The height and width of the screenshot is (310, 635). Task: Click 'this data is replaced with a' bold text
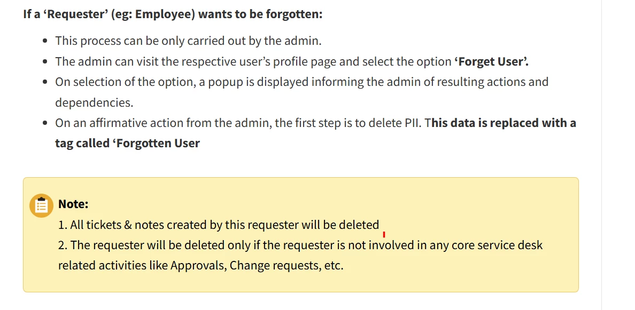point(504,123)
